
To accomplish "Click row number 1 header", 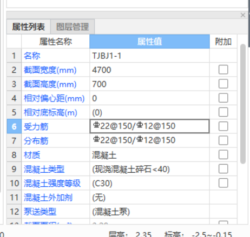I will [14, 56].
